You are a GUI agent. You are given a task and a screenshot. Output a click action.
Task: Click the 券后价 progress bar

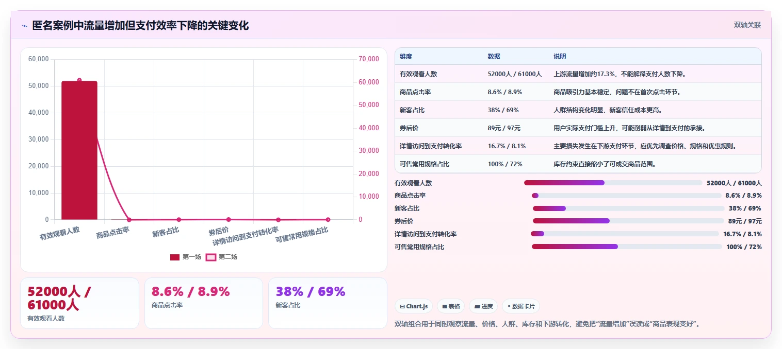[628, 221]
